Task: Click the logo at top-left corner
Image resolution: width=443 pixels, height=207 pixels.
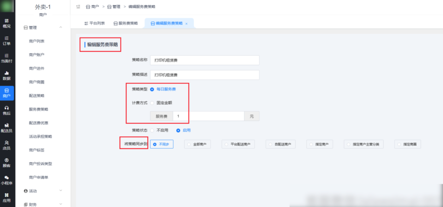Action: (x=7, y=7)
